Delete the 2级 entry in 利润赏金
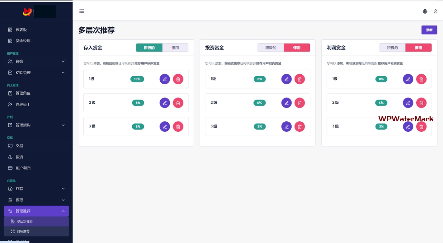 click(421, 103)
